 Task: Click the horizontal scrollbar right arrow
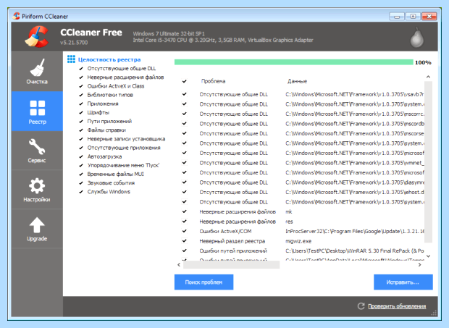[420, 265]
